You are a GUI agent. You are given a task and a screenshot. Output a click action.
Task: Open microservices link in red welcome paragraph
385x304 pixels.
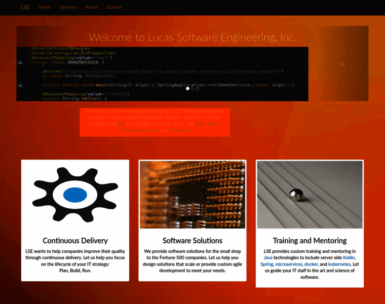click(x=131, y=130)
